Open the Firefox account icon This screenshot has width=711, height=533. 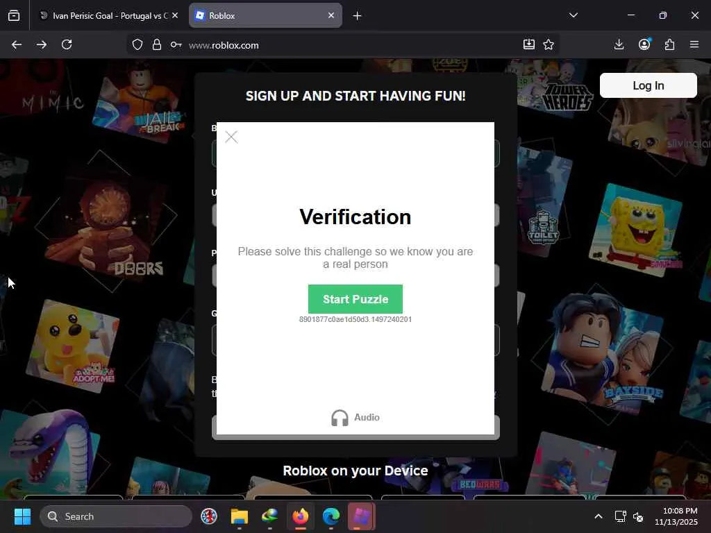click(x=644, y=44)
